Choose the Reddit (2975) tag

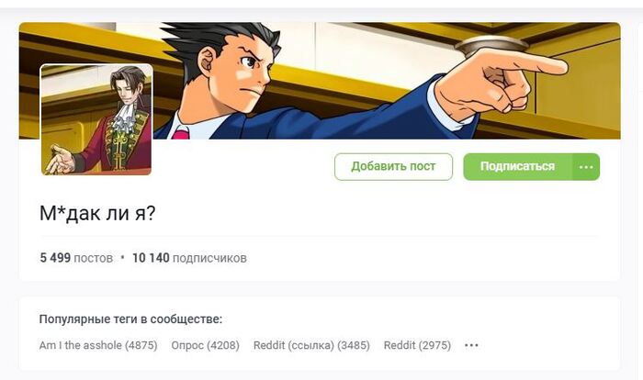coord(417,345)
